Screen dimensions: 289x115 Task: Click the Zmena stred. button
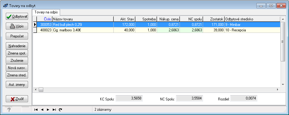pyautogui.click(x=17, y=75)
